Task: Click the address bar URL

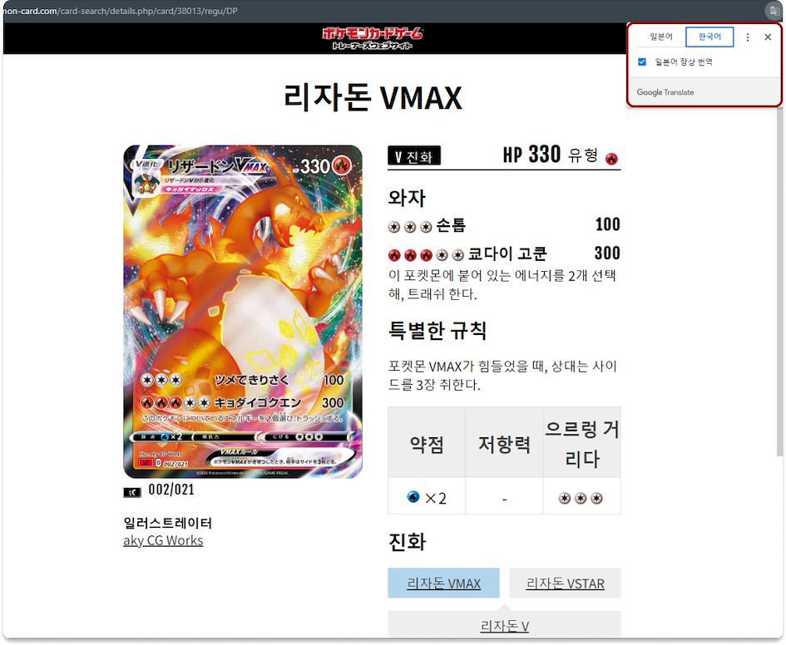Action: pos(121,11)
